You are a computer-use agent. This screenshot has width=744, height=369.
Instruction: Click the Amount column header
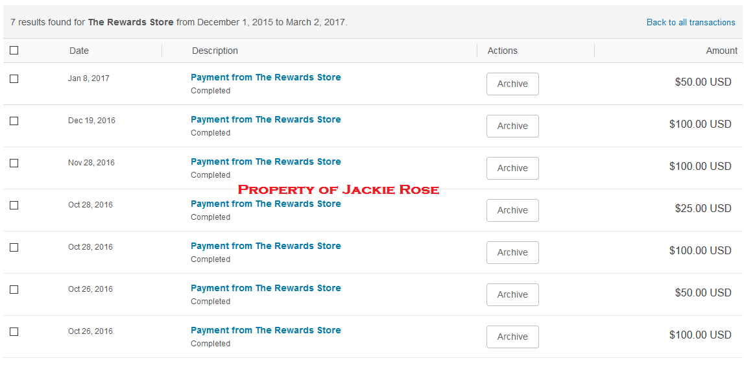(722, 51)
